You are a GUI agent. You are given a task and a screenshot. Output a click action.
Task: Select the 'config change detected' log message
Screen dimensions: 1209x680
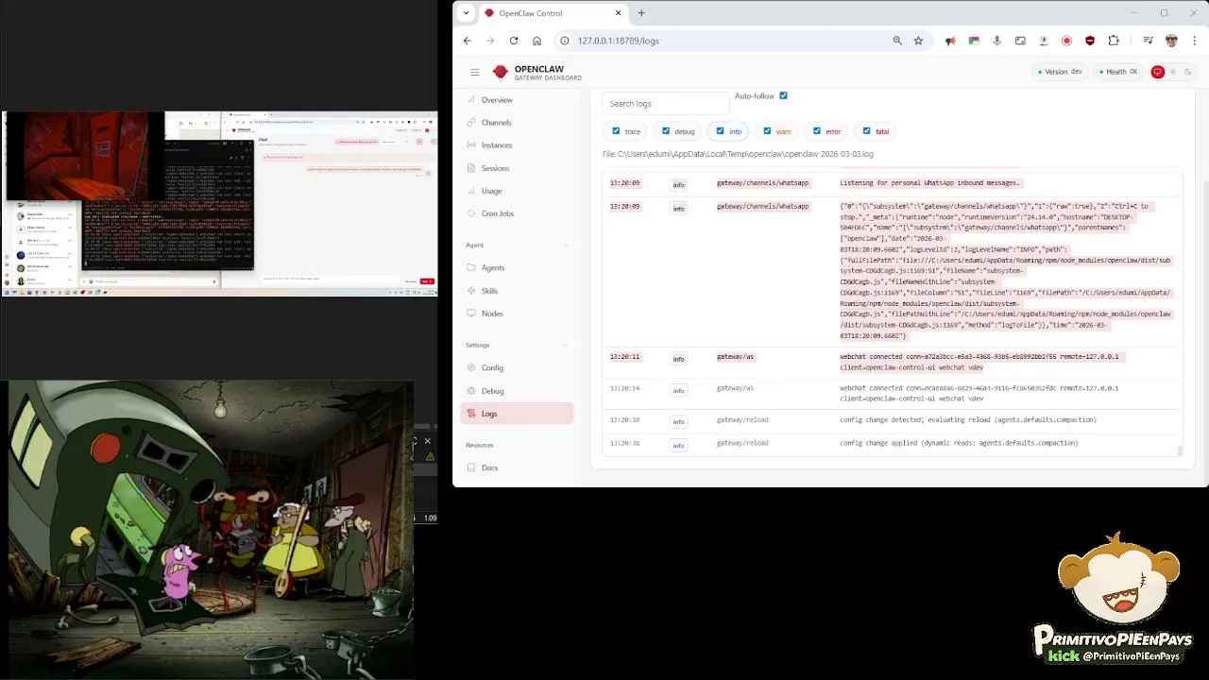tap(968, 419)
